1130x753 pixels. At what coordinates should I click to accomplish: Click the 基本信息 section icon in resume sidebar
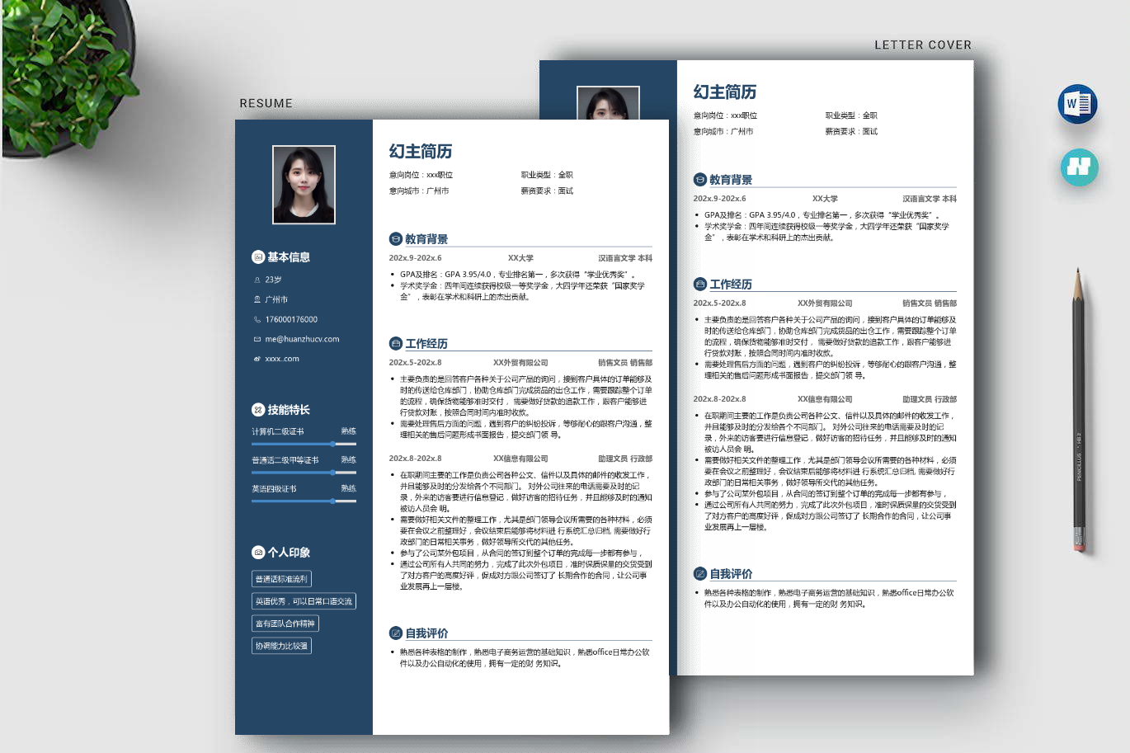click(258, 257)
